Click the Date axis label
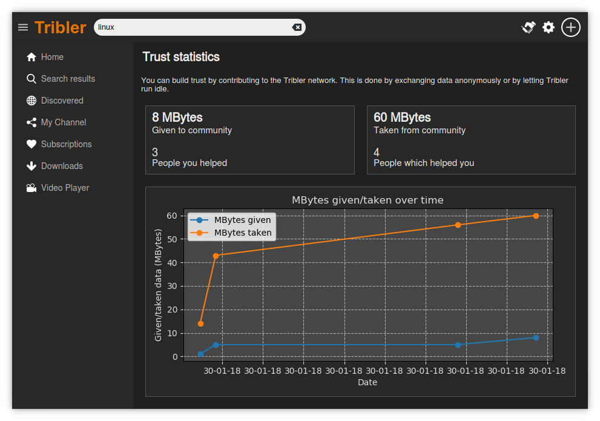 368,382
